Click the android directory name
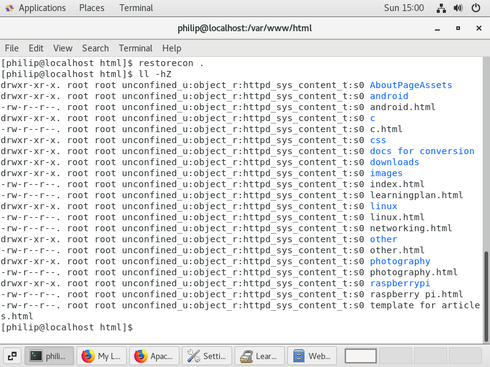The width and height of the screenshot is (490, 367). click(389, 96)
